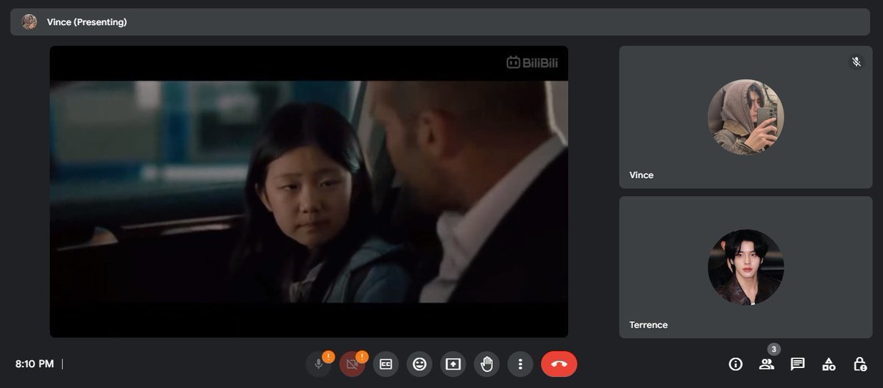
Task: Click the shared BiliBili video presentation
Action: [x=309, y=192]
